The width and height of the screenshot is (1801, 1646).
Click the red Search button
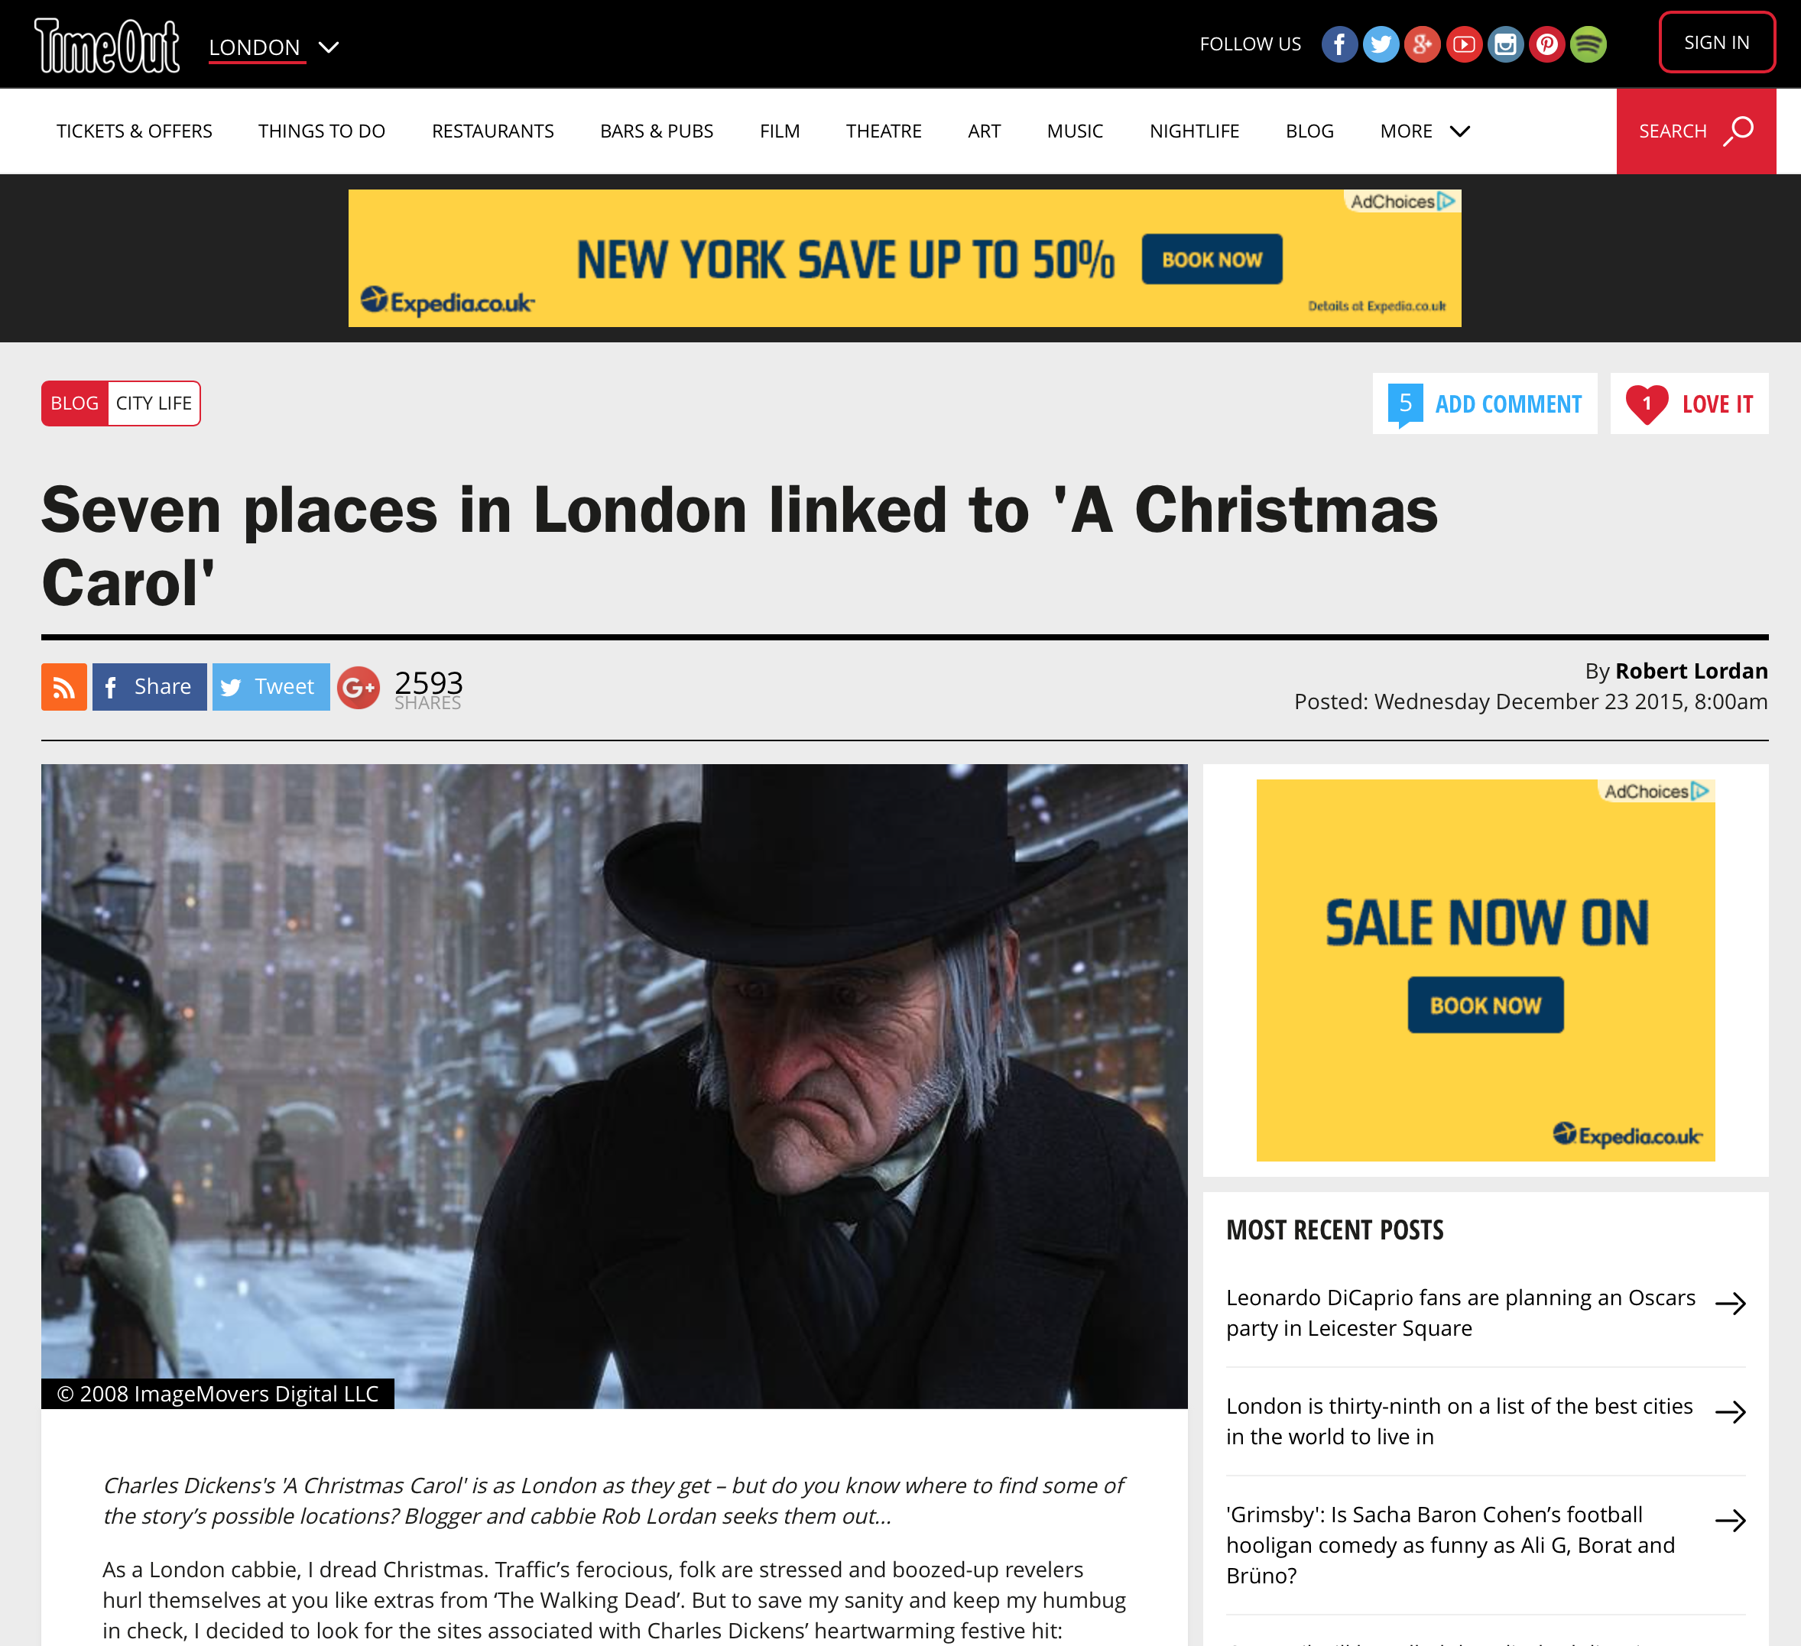click(1696, 131)
